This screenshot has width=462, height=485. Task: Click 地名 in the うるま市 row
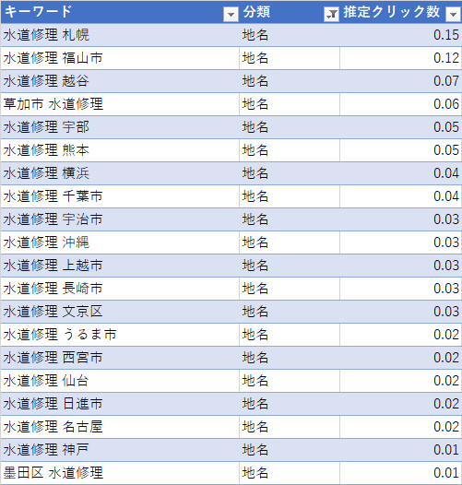click(x=255, y=335)
